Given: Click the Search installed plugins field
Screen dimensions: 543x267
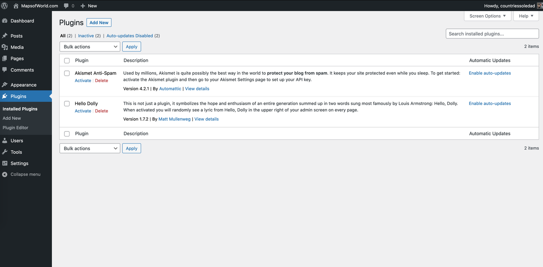Looking at the screenshot, I should pos(492,34).
